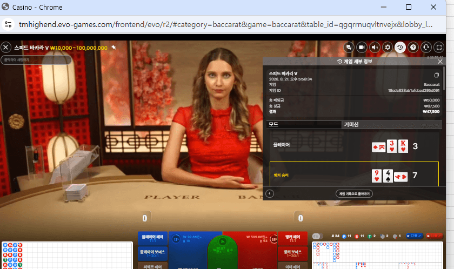Click the Player count 11 statistic
The image size is (454, 269).
click(x=346, y=236)
